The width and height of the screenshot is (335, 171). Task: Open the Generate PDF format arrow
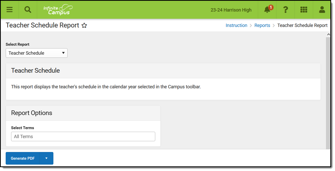point(46,158)
